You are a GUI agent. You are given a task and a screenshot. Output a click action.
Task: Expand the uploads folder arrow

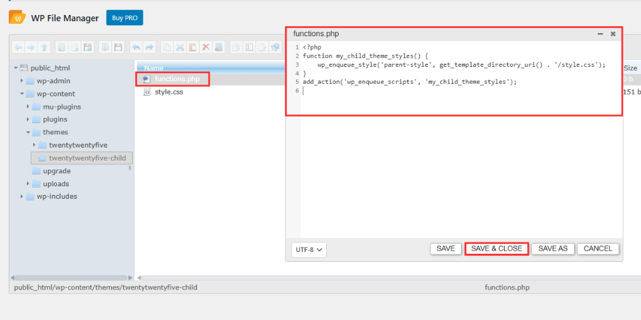coord(28,184)
